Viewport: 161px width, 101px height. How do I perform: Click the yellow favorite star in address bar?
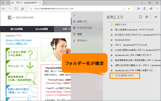click(x=129, y=9)
